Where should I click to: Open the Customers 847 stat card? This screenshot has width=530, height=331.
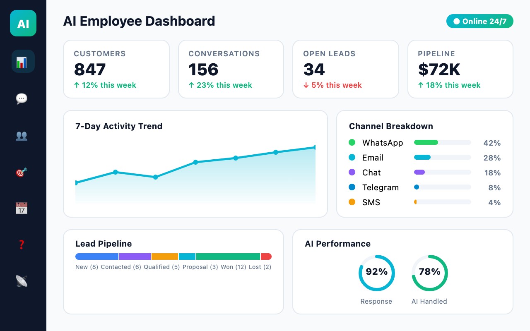pyautogui.click(x=116, y=69)
